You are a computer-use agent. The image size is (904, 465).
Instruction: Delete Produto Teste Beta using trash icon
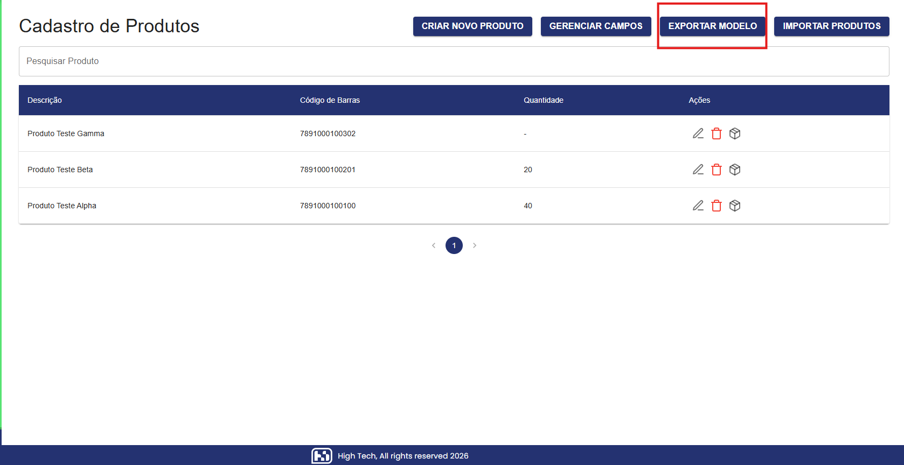717,170
